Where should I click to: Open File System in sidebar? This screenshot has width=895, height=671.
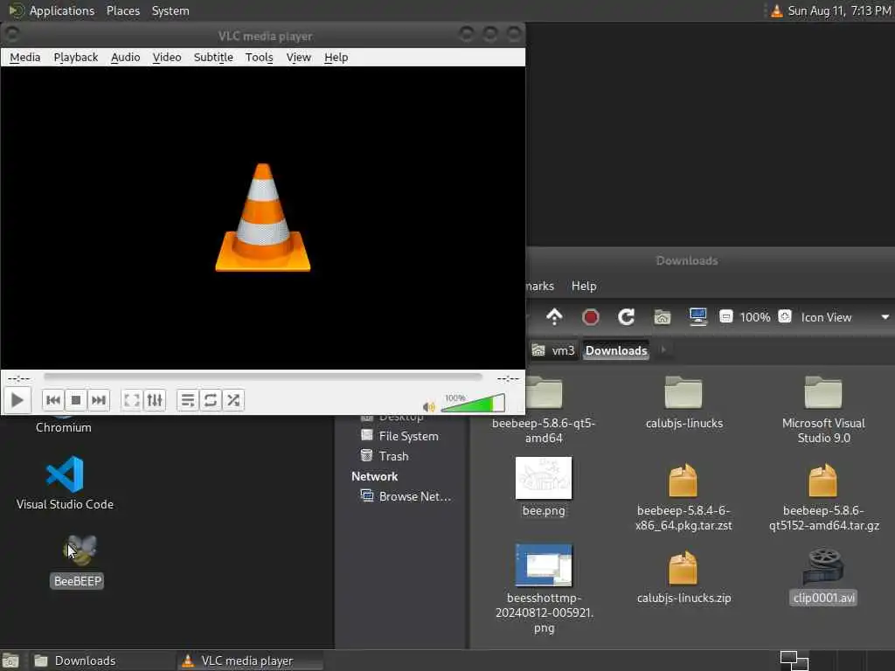pyautogui.click(x=399, y=436)
